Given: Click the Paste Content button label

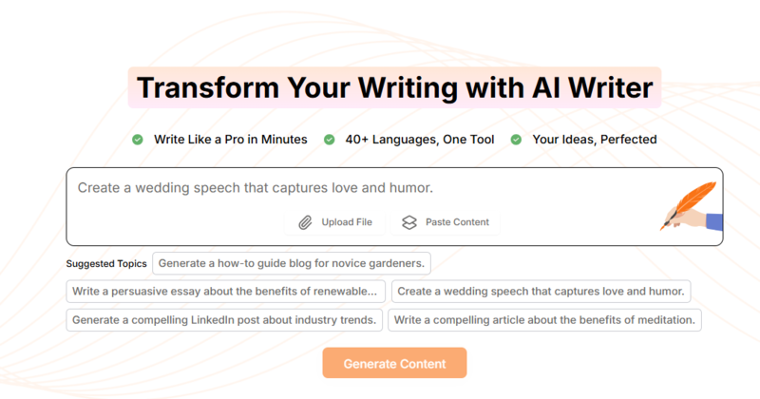Looking at the screenshot, I should click(457, 222).
